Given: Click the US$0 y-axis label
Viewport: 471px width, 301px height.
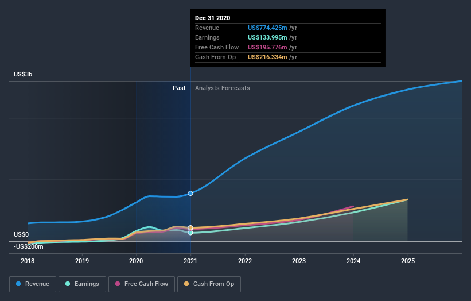Looking at the screenshot, I should pyautogui.click(x=21, y=234).
